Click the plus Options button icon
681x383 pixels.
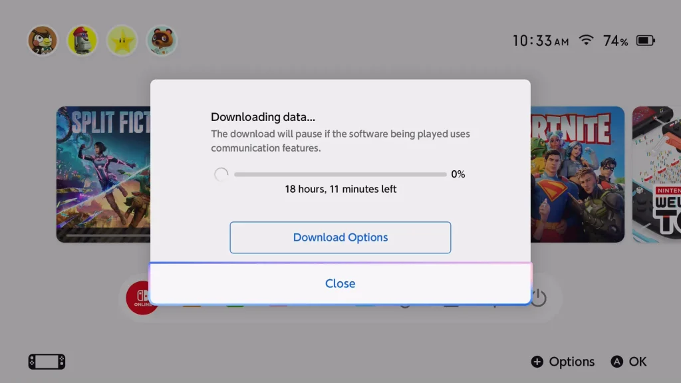(537, 361)
